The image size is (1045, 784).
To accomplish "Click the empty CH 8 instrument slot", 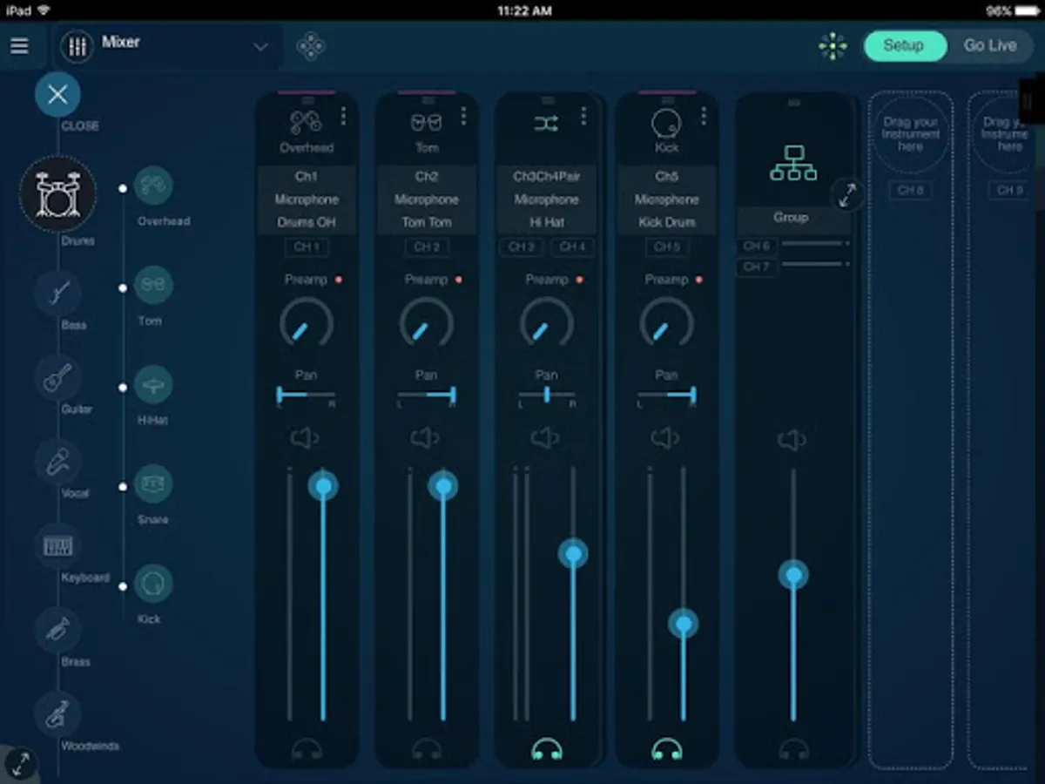I will [x=910, y=431].
